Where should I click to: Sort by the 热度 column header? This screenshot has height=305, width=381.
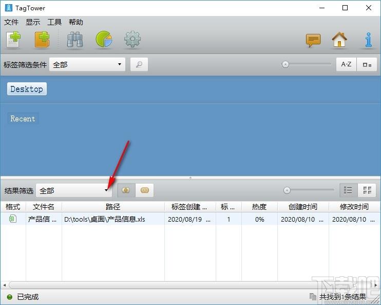(x=259, y=207)
